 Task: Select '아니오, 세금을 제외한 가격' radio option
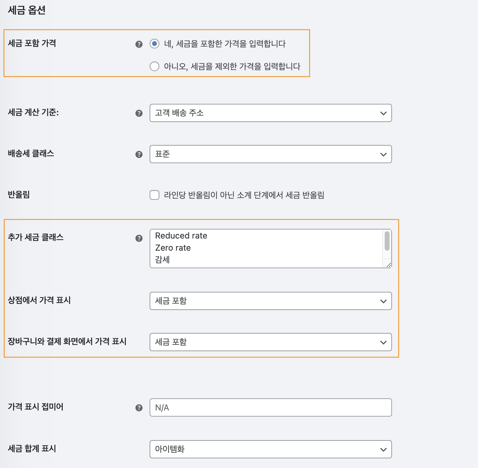tap(154, 66)
